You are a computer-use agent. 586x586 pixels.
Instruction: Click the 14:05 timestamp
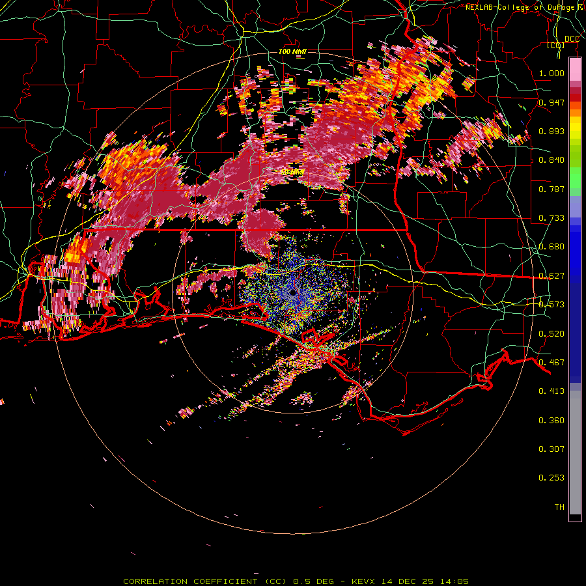click(453, 581)
